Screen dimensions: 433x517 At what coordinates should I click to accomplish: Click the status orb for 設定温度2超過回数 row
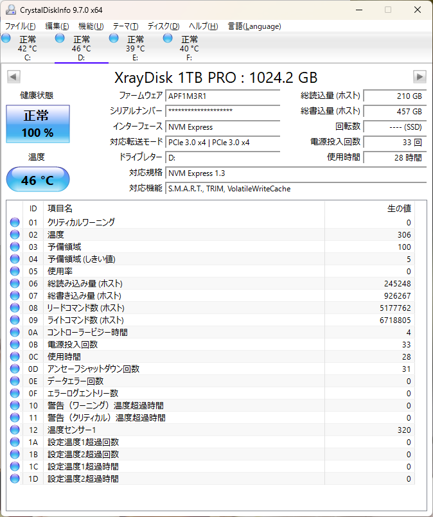tap(15, 454)
